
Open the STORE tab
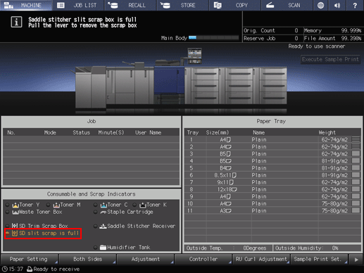click(x=183, y=5)
